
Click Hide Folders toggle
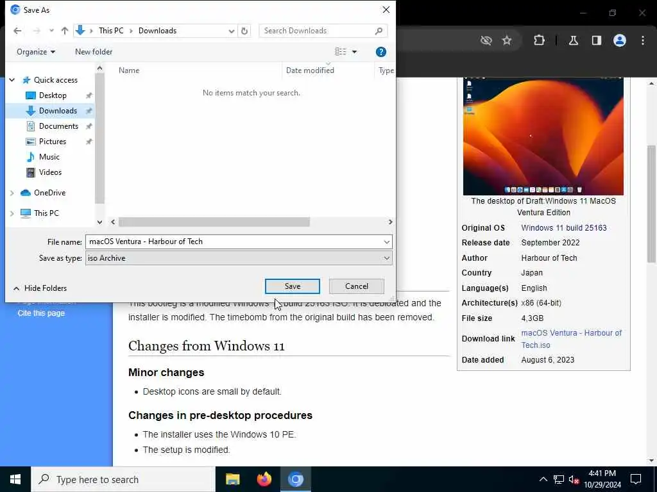(40, 288)
